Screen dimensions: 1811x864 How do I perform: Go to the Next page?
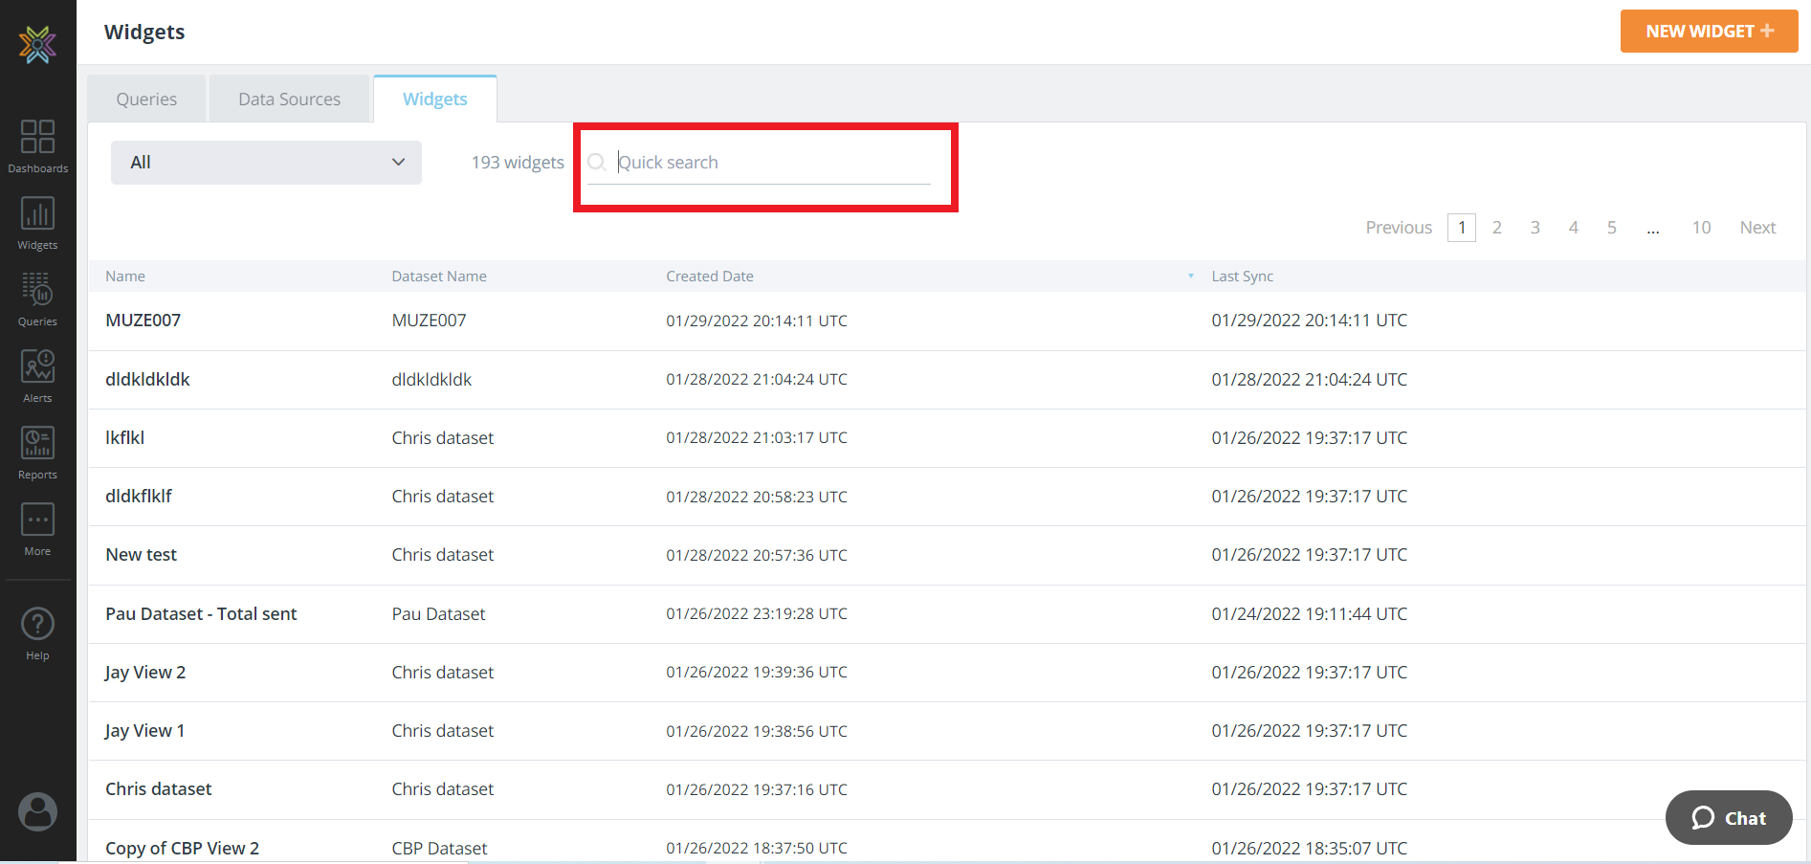coord(1757,228)
